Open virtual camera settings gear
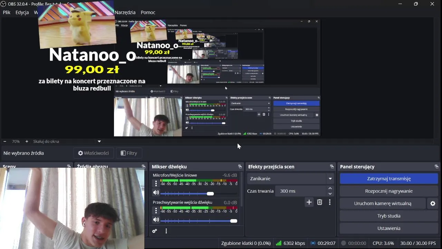The width and height of the screenshot is (442, 249). 433,203
